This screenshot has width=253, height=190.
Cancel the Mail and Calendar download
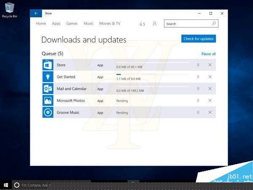pyautogui.click(x=210, y=89)
